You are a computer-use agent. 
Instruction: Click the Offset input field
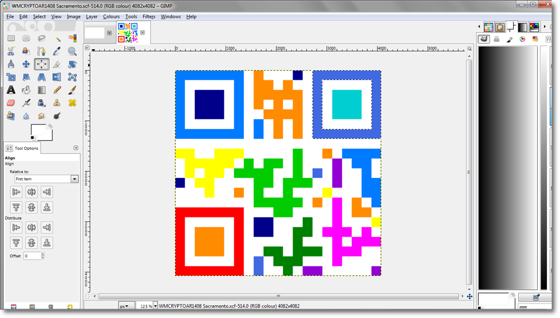point(32,255)
